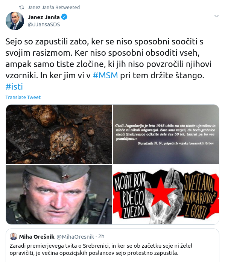This screenshot has width=225, height=262.
Task: Open the quote text image thumbnail
Action: 166,134
